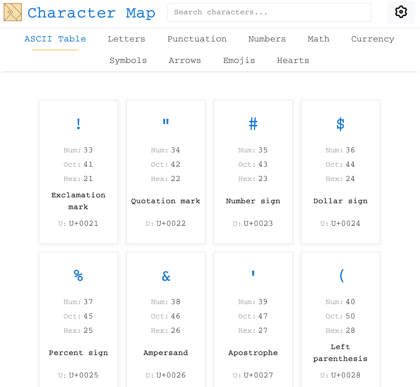This screenshot has height=387, width=420.
Task: Switch to the ASCII Table tab
Action: [x=55, y=39]
